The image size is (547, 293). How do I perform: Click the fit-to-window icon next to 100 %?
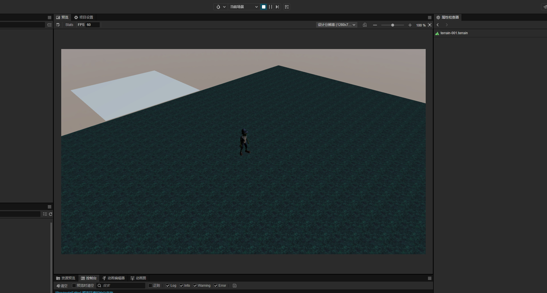430,25
